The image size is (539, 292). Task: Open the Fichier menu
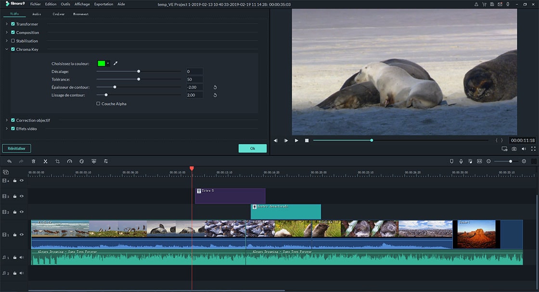36,4
